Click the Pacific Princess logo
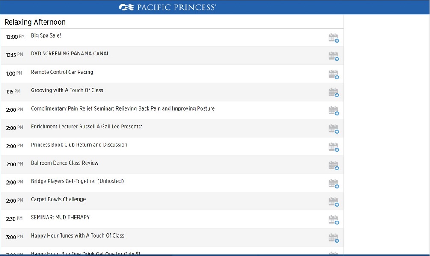 167,7
